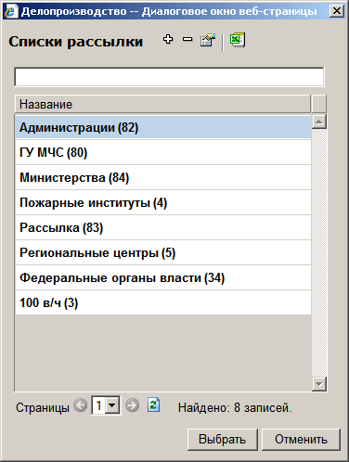
Task: Select the Министерства (84) row
Action: 163,177
